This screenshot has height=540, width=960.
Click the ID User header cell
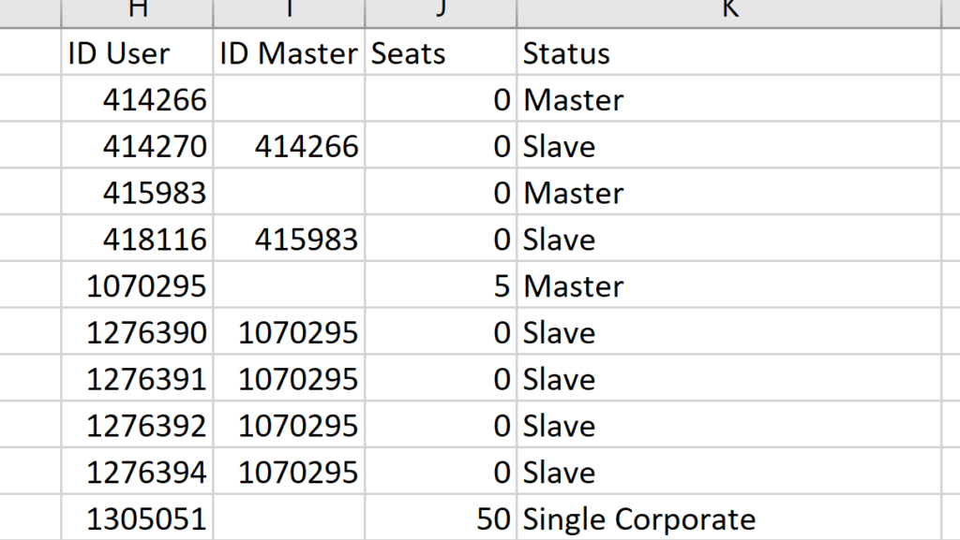coord(137,52)
